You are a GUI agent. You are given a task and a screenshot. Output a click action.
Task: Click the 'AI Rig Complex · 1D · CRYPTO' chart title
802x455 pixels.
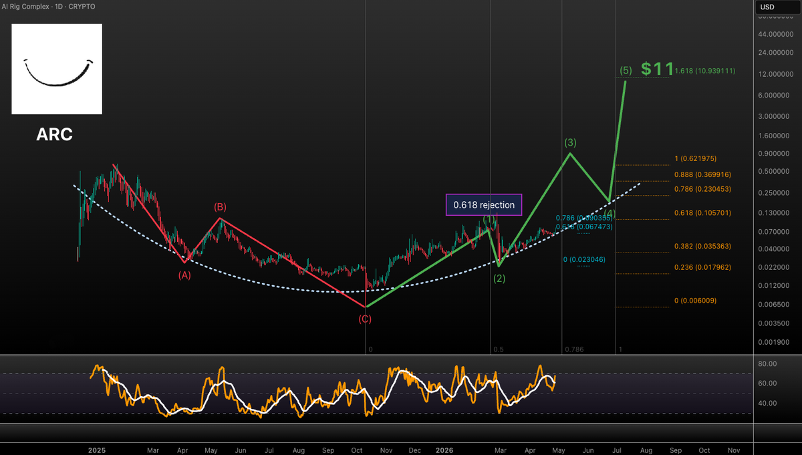tap(49, 7)
